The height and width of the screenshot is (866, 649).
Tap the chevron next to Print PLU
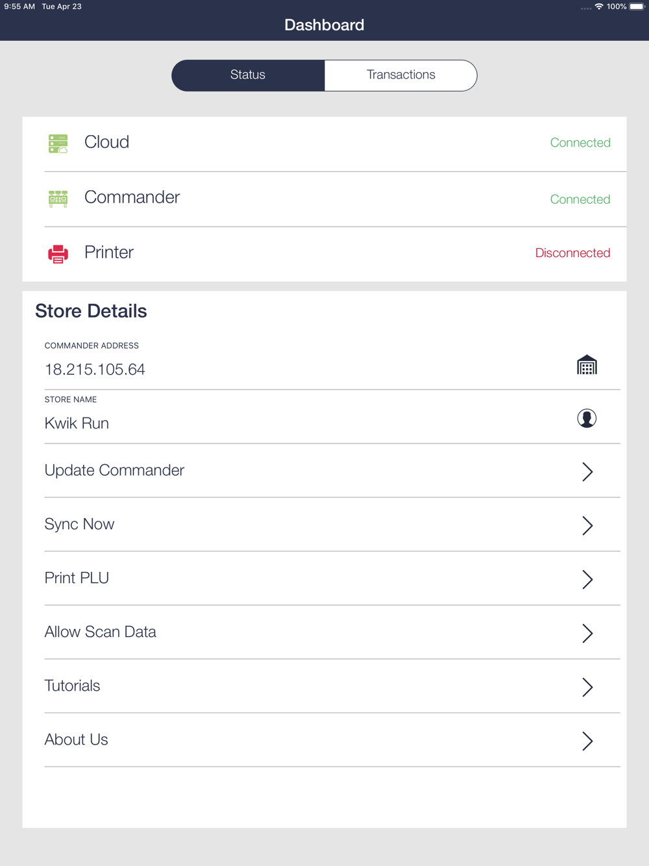[x=587, y=579]
